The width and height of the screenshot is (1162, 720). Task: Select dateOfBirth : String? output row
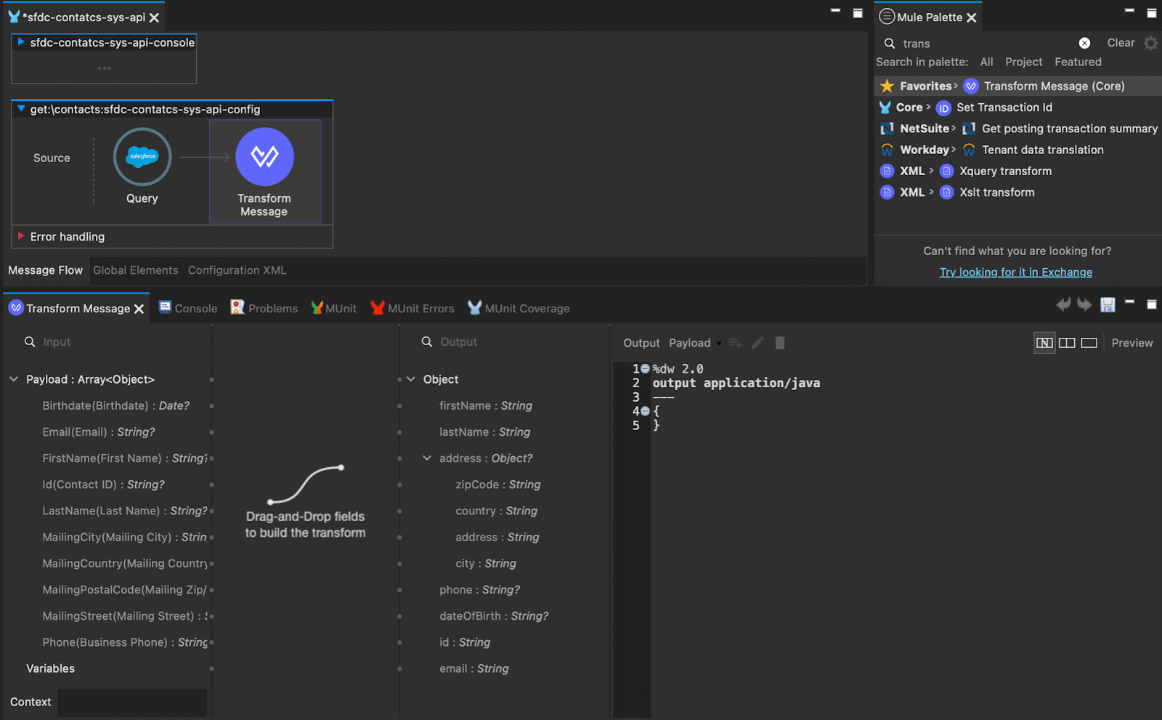(494, 616)
